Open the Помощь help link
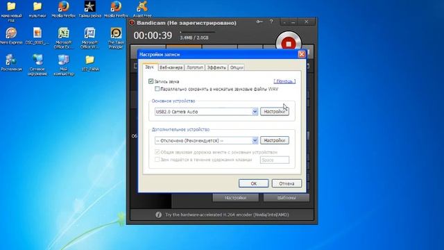 pyautogui.click(x=284, y=81)
